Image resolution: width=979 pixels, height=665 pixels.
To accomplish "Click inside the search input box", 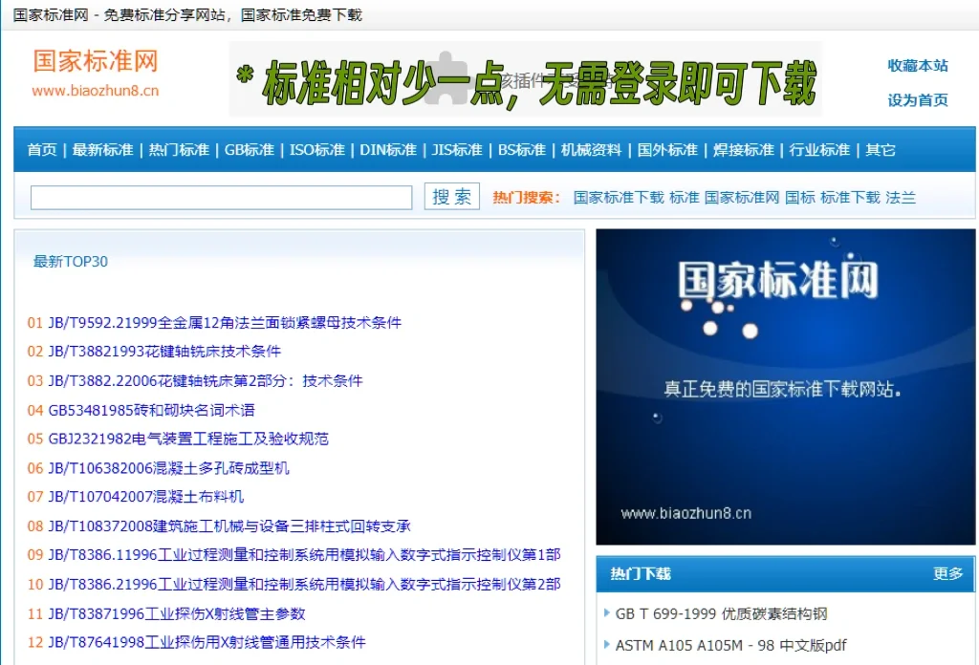I will [x=220, y=196].
